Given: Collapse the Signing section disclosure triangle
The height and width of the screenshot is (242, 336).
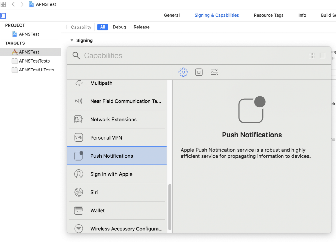Looking at the screenshot, I should [x=72, y=40].
